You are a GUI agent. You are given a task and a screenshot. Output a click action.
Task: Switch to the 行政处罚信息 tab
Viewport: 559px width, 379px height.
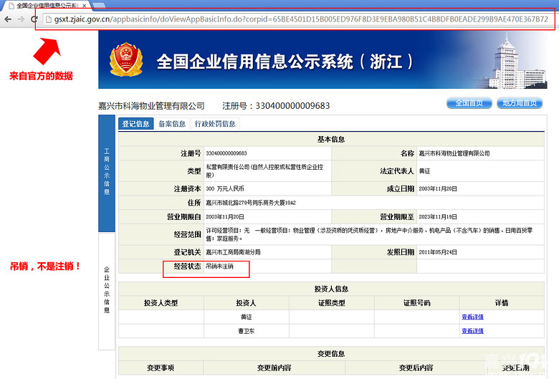point(215,124)
